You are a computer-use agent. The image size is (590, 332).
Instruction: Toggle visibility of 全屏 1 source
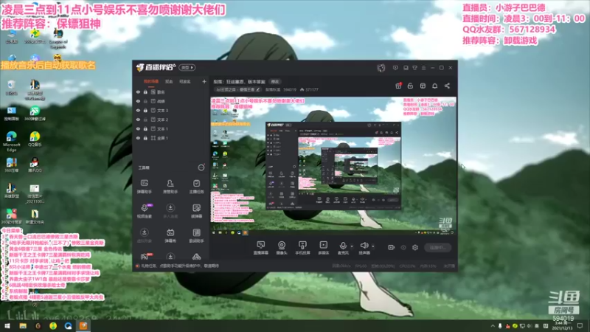click(138, 138)
